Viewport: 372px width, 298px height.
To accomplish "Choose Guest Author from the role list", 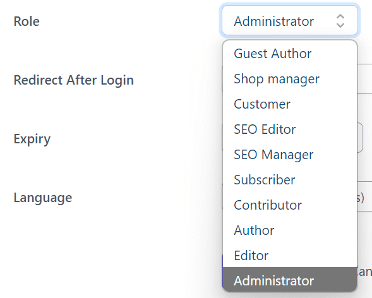I will [x=290, y=54].
